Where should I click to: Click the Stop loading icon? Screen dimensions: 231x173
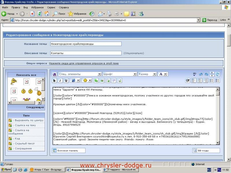coord(32,14)
